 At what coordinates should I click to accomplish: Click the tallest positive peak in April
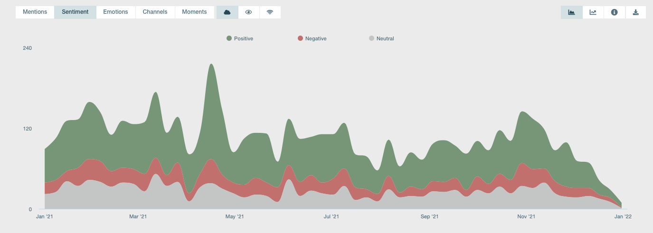(211, 65)
